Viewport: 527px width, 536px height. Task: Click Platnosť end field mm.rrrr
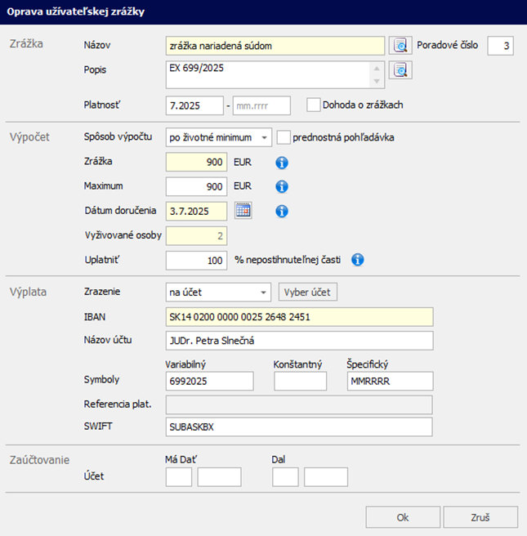click(261, 105)
